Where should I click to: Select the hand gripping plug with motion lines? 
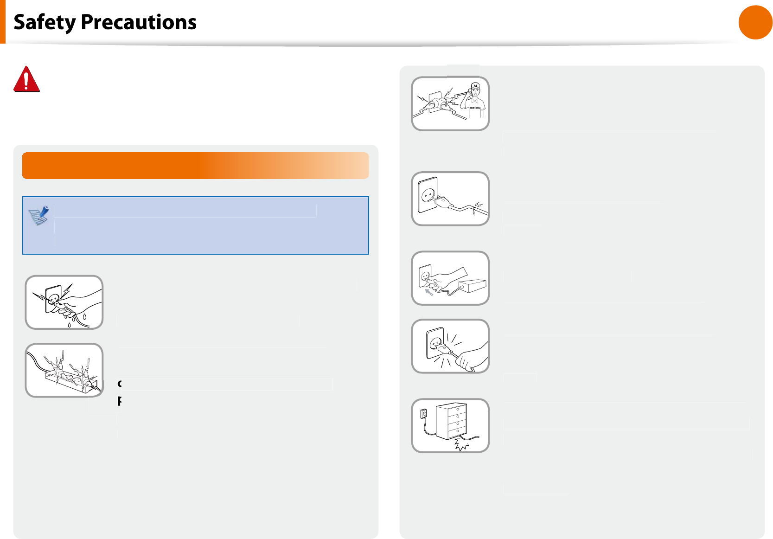point(450,346)
